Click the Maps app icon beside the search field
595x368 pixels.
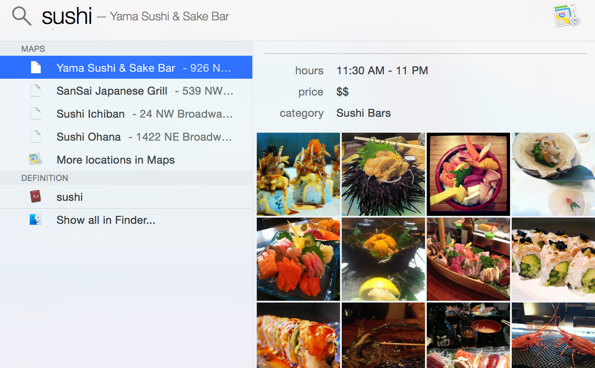tap(566, 15)
